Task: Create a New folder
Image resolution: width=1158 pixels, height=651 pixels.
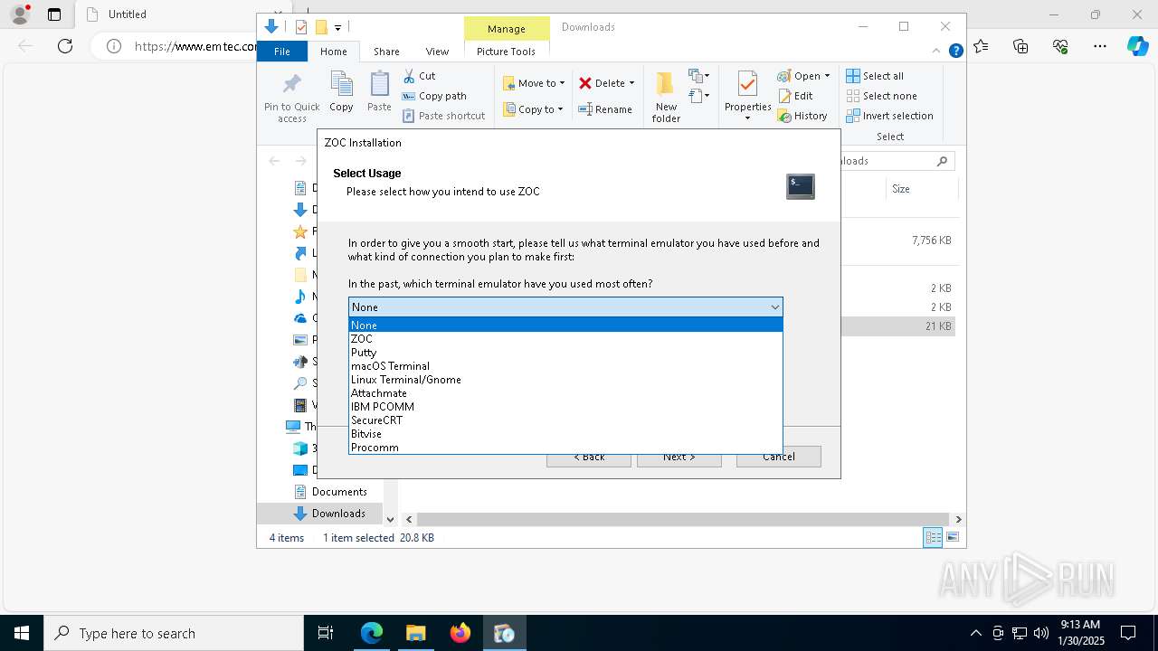Action: point(666,97)
